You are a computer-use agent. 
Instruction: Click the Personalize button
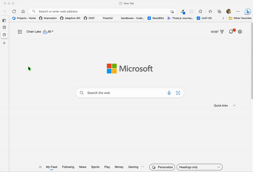click(x=162, y=167)
